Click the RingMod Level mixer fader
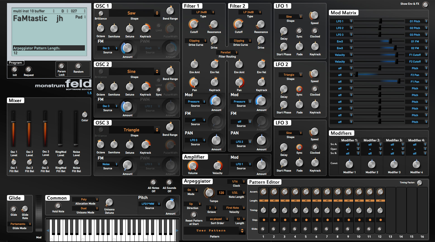Screen dimensions: 435x242 tap(60, 129)
